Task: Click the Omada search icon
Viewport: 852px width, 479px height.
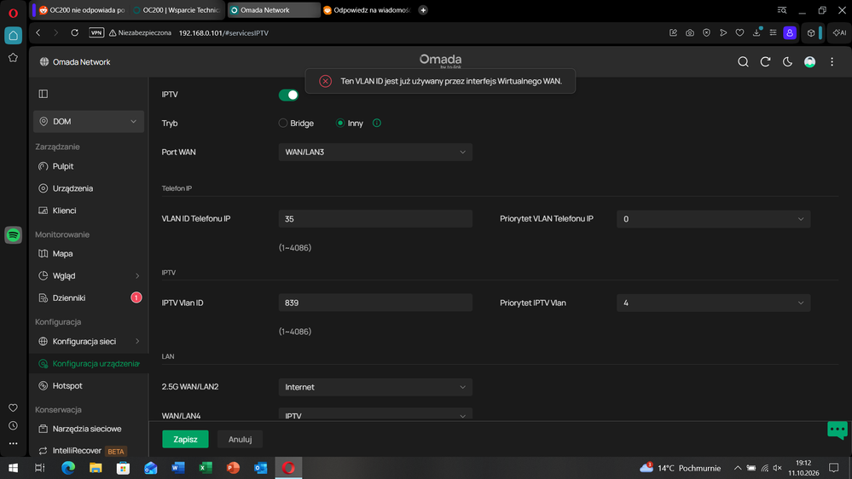Action: click(743, 62)
